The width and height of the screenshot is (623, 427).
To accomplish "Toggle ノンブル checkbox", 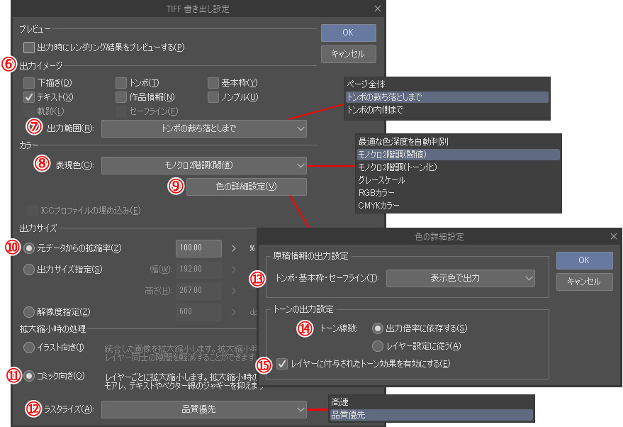I will (213, 97).
